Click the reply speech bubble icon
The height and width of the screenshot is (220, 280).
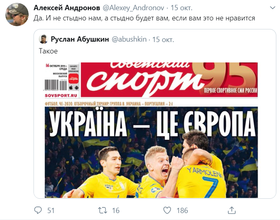(x=38, y=210)
